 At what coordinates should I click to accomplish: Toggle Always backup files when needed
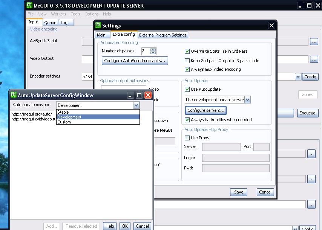tap(187, 120)
